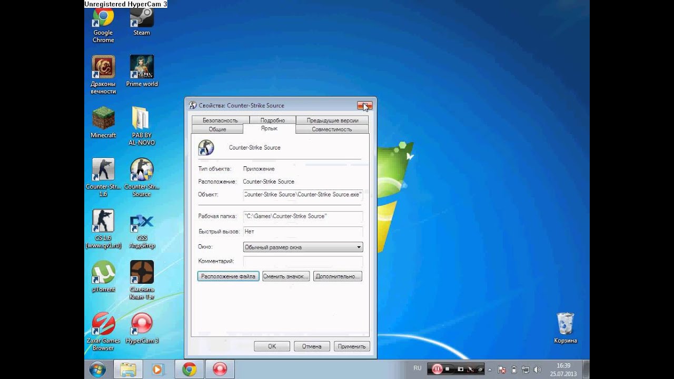The image size is (674, 379).
Task: Click the Применить button
Action: [352, 346]
